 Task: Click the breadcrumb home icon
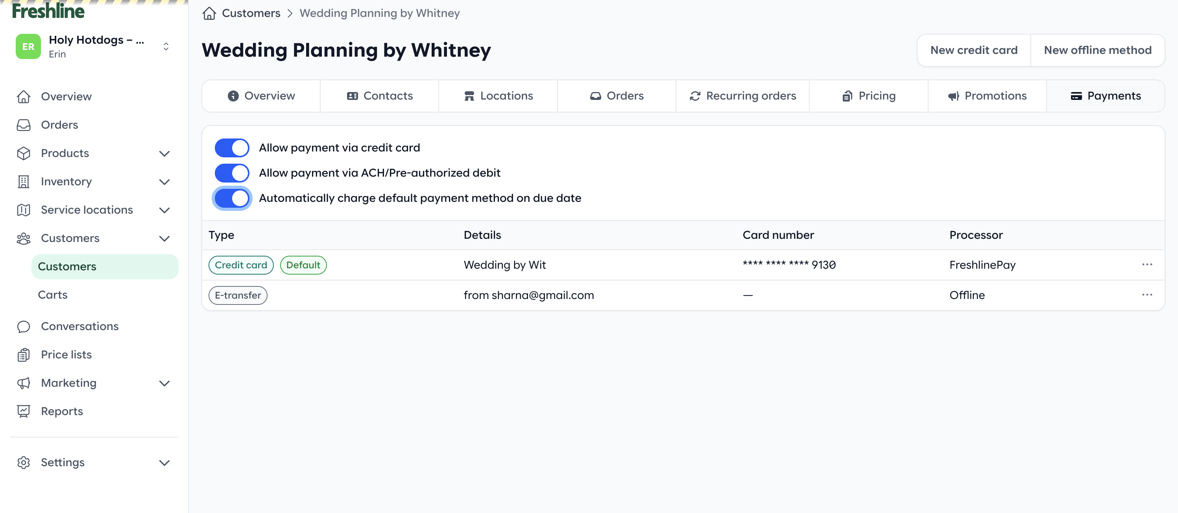[x=209, y=13]
